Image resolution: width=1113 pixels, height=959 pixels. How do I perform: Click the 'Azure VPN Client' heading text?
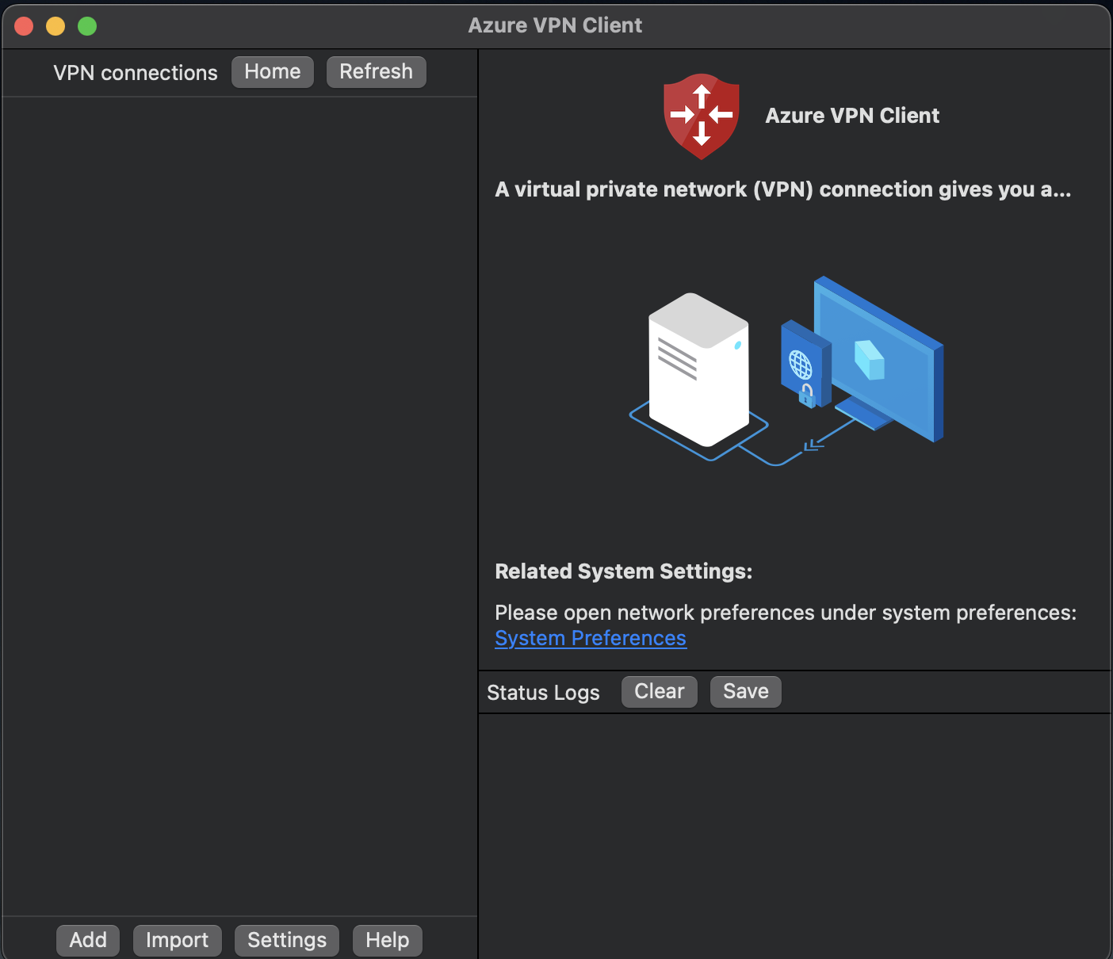[852, 116]
